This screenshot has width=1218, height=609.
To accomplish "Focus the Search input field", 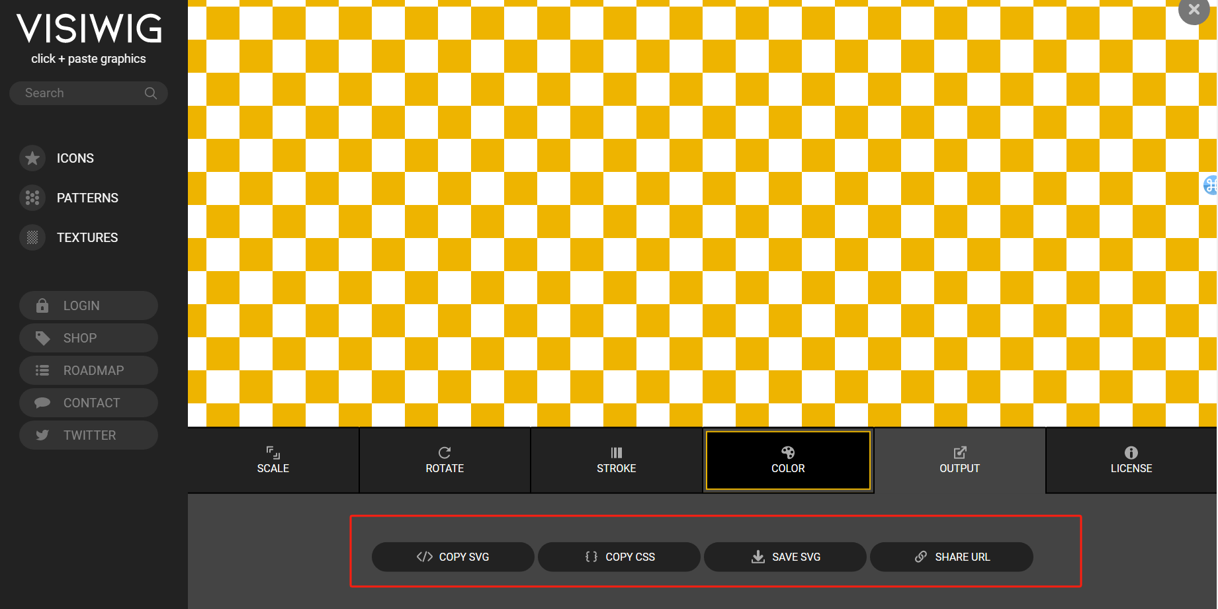I will coord(79,93).
